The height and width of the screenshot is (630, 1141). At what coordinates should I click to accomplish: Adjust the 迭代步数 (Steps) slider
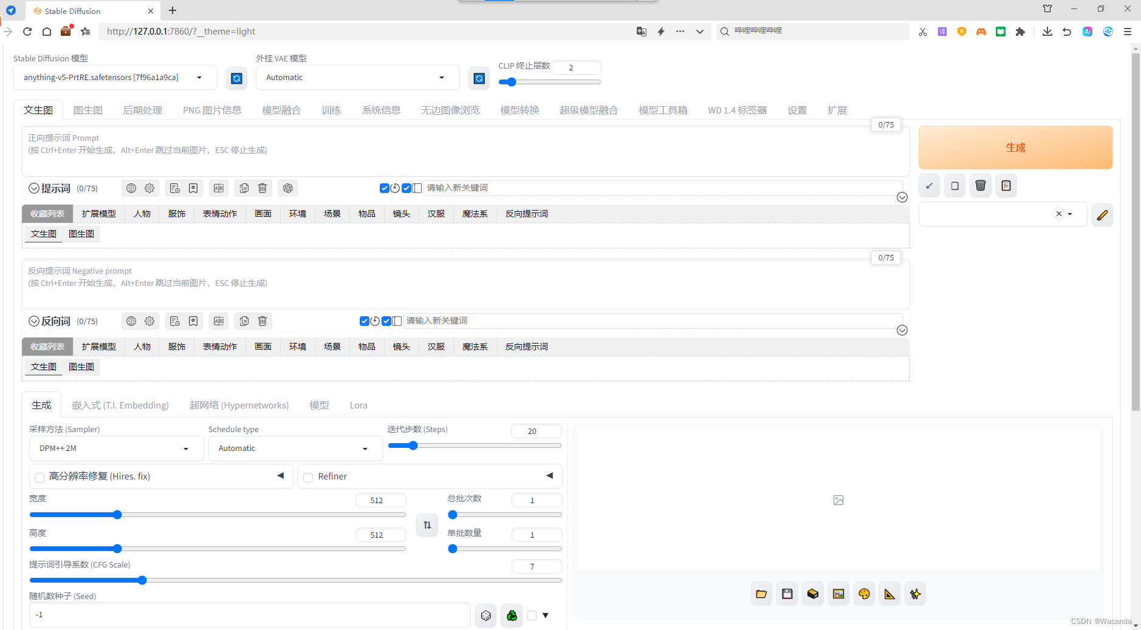[475, 445]
